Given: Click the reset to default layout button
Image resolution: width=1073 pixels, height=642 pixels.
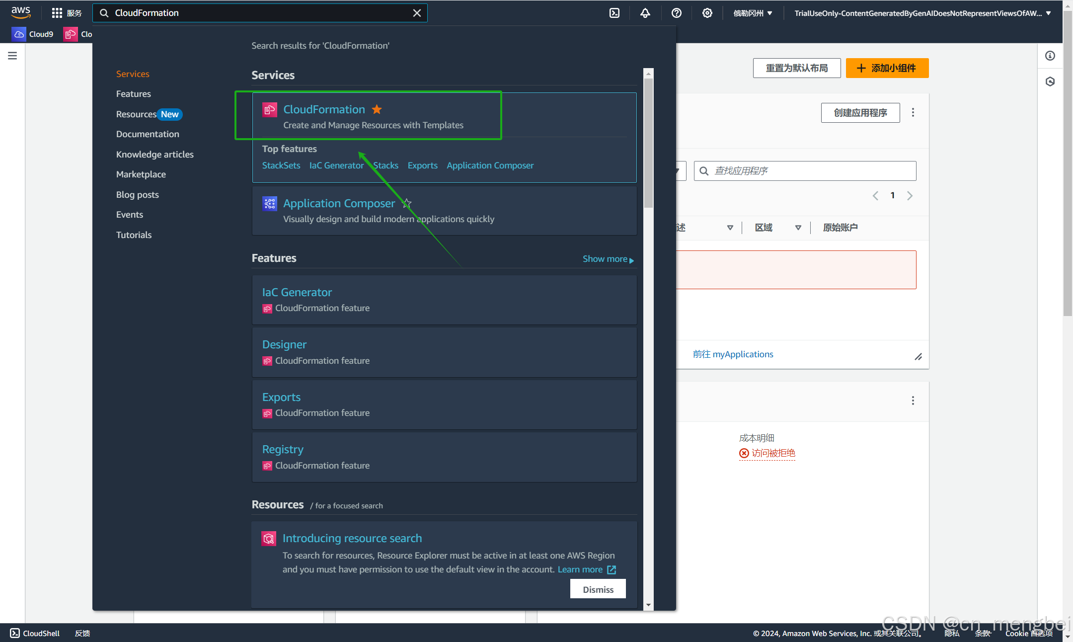Looking at the screenshot, I should (797, 68).
